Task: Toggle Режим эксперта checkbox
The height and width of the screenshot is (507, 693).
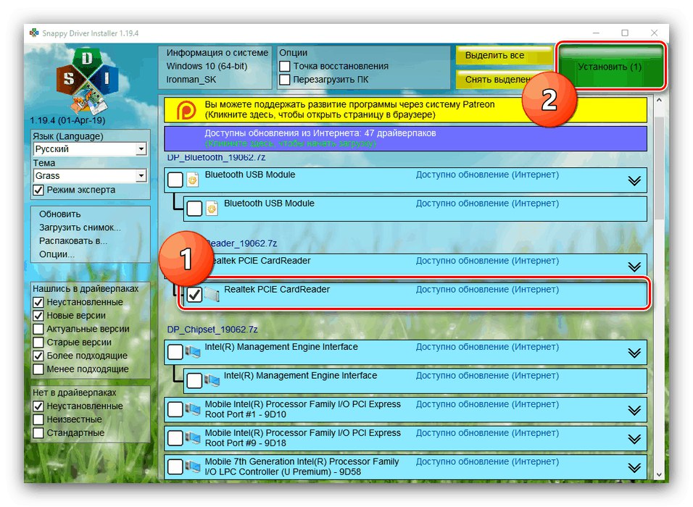Action: (38, 190)
